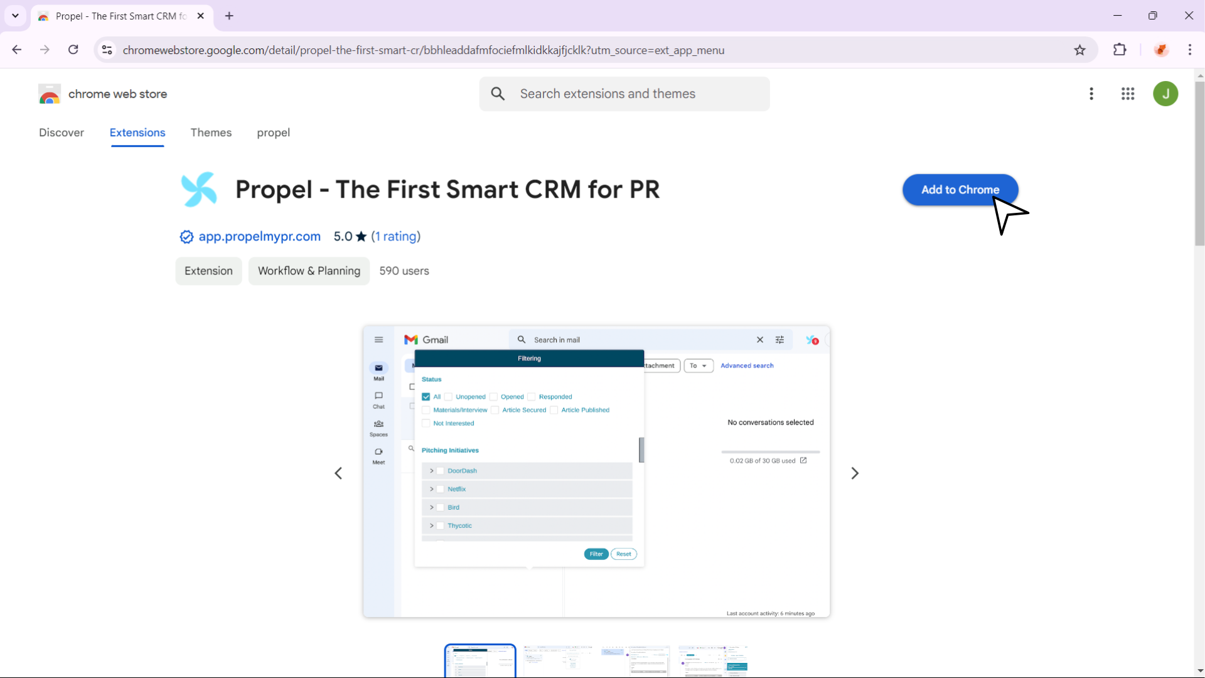
Task: Open the propel search tab
Action: click(273, 132)
